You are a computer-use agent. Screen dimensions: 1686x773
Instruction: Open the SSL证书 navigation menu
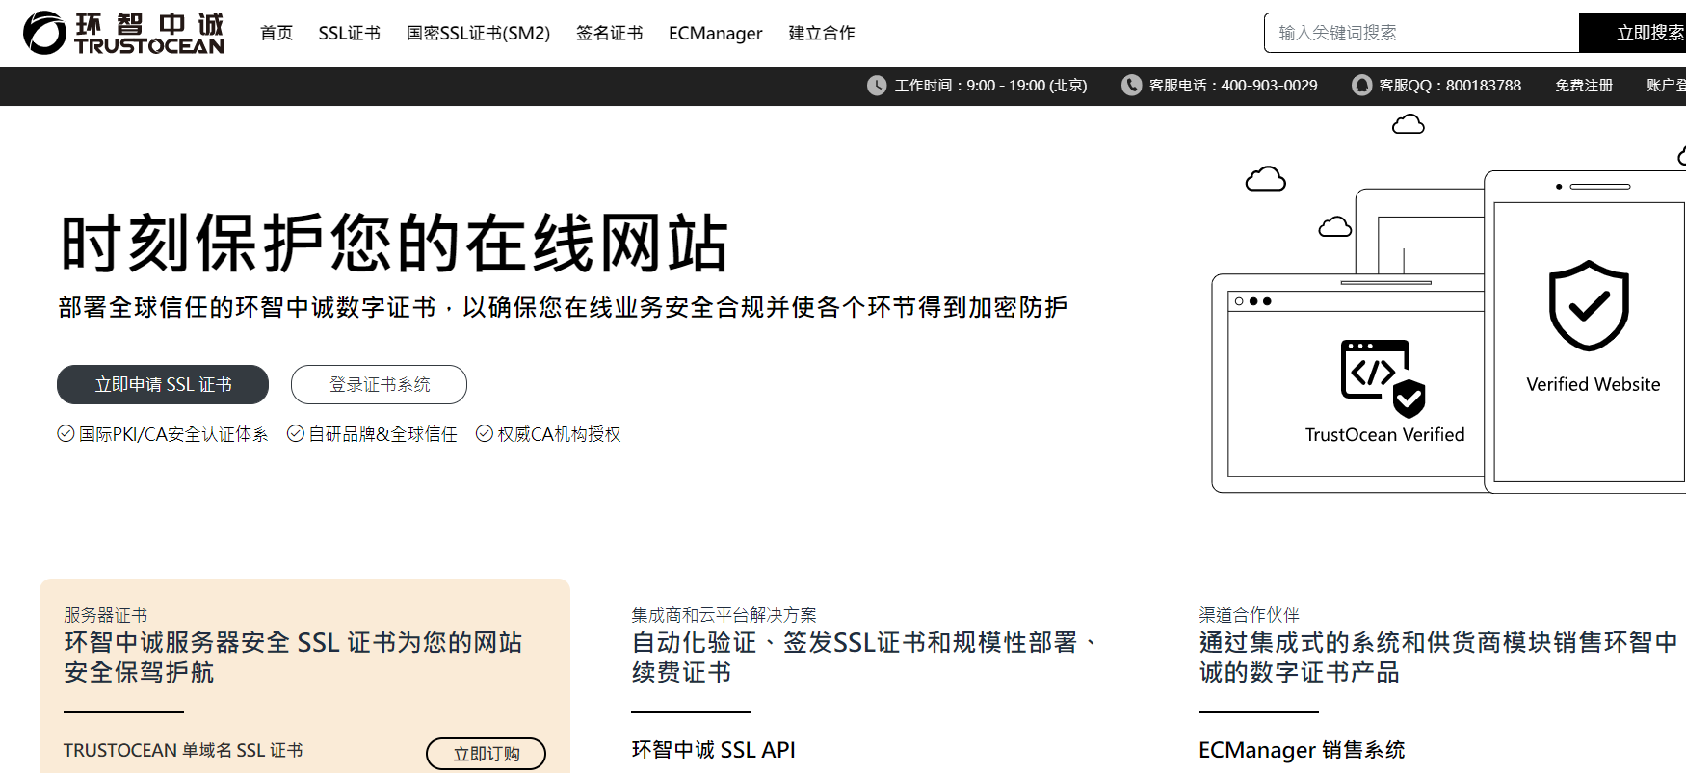(349, 33)
